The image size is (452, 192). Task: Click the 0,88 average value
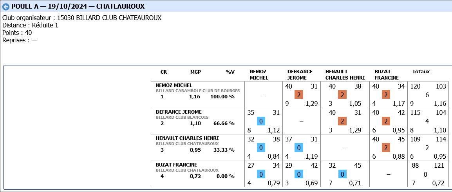399,157
